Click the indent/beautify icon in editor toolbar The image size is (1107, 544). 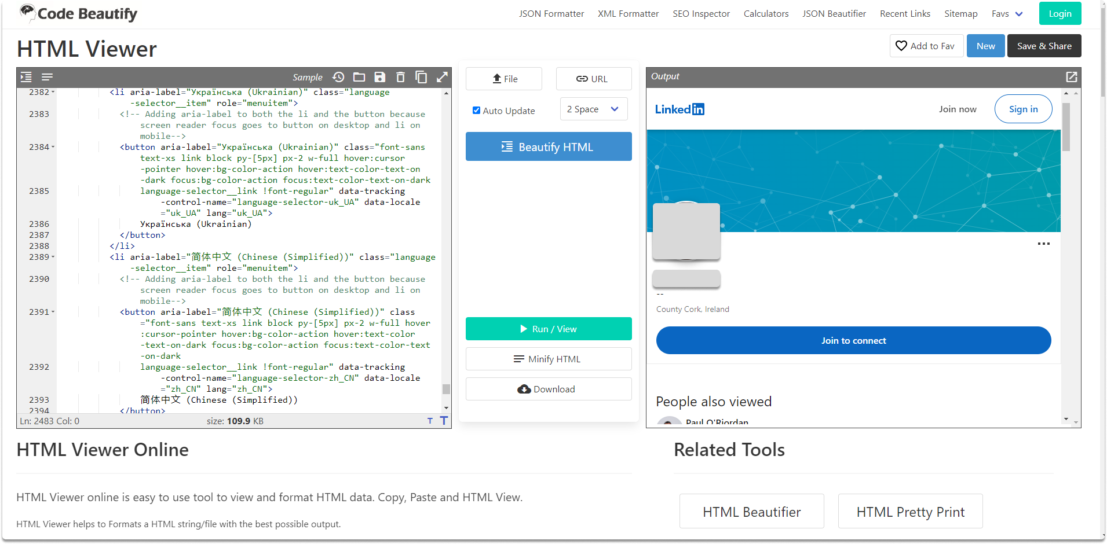(x=26, y=77)
